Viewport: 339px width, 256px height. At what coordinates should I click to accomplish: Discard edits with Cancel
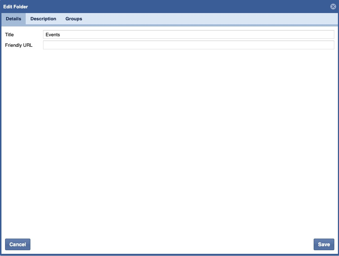pos(18,244)
